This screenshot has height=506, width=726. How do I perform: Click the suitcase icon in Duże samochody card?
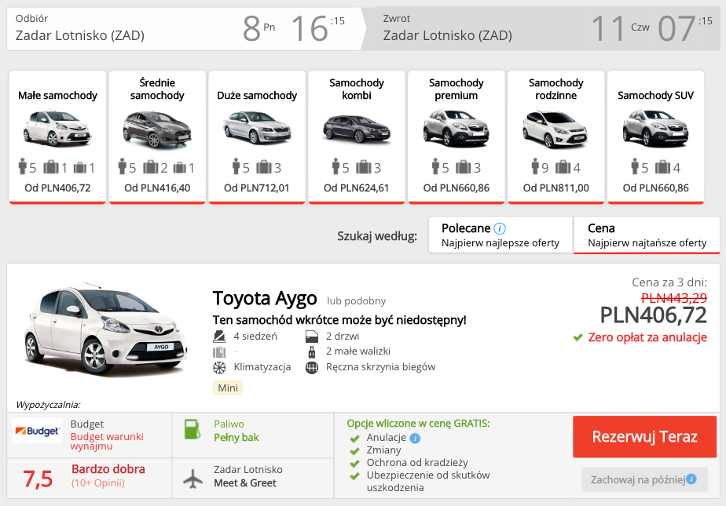coord(264,167)
